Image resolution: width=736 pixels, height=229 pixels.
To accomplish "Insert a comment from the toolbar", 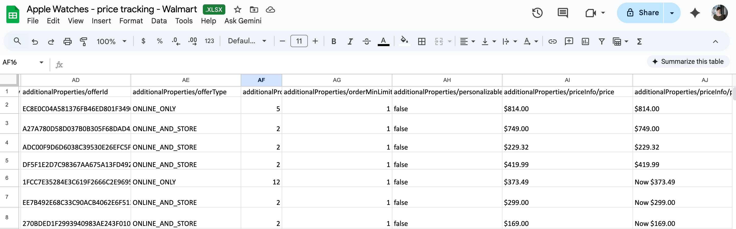I will [x=569, y=41].
